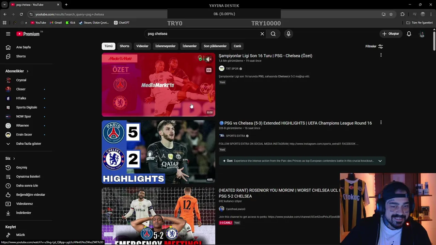This screenshot has height=245, width=436.
Task: Go back in browser
Action: pyautogui.click(x=5, y=14)
